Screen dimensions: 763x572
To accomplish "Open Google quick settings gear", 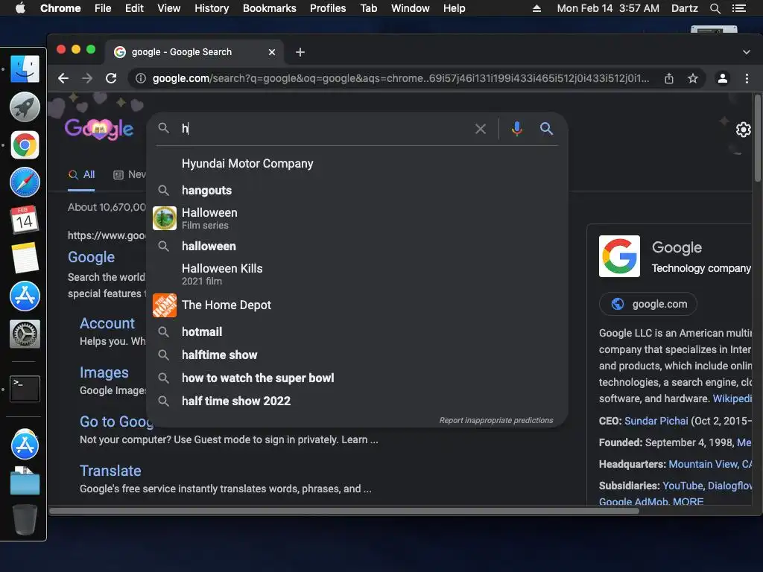I will 743,130.
